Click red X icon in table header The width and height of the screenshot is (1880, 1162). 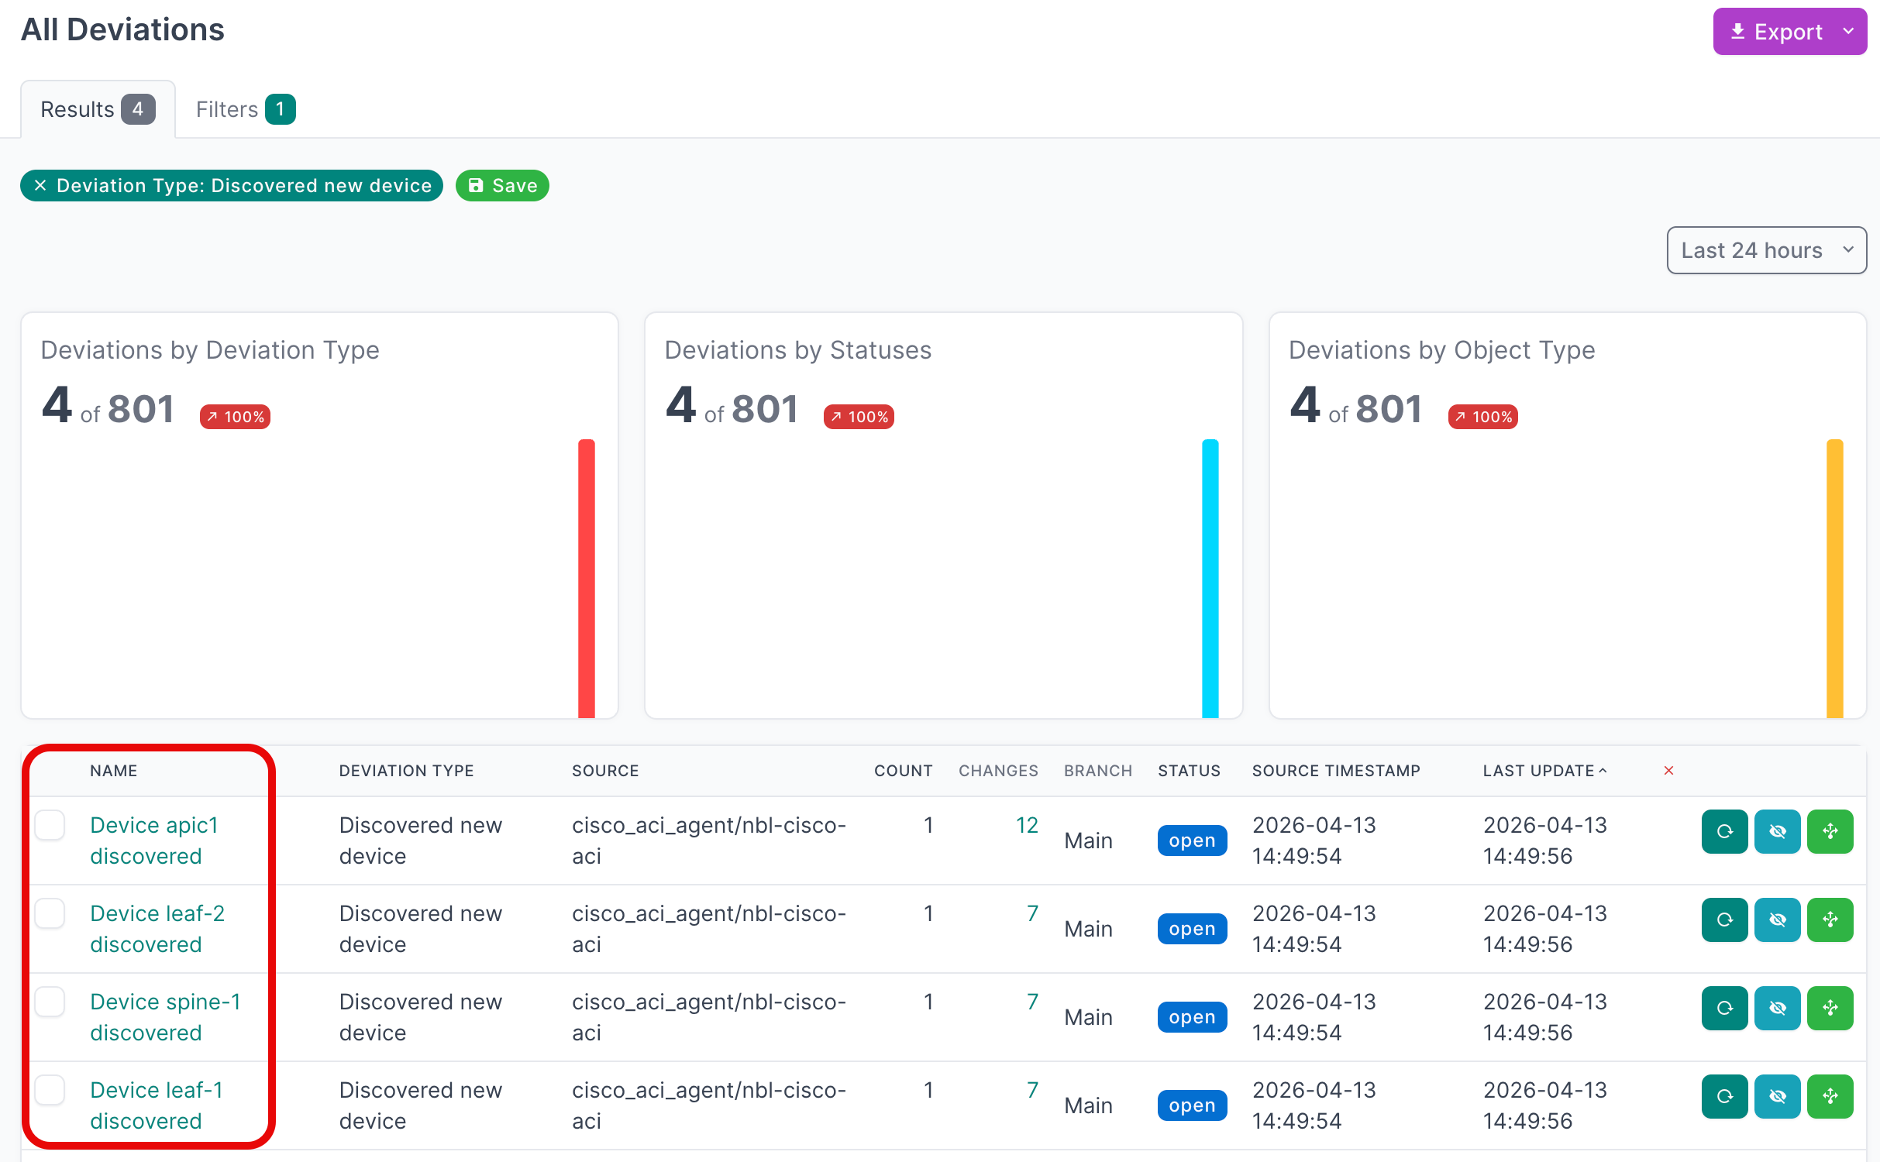[1668, 770]
